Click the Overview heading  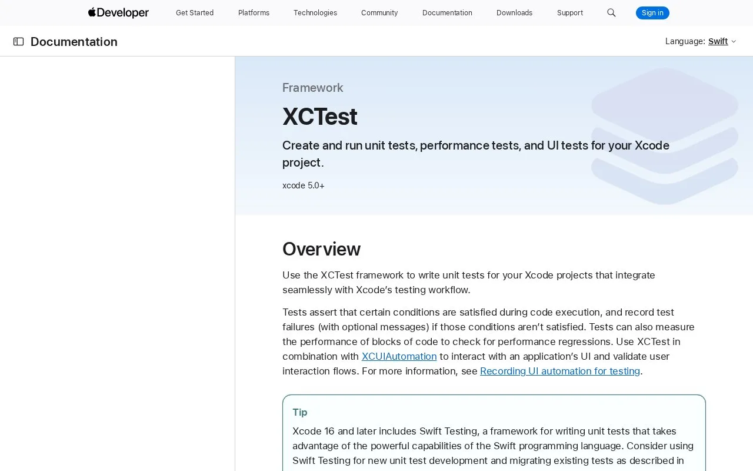click(x=321, y=249)
